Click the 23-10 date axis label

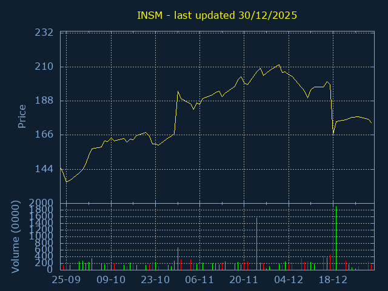coord(155,280)
